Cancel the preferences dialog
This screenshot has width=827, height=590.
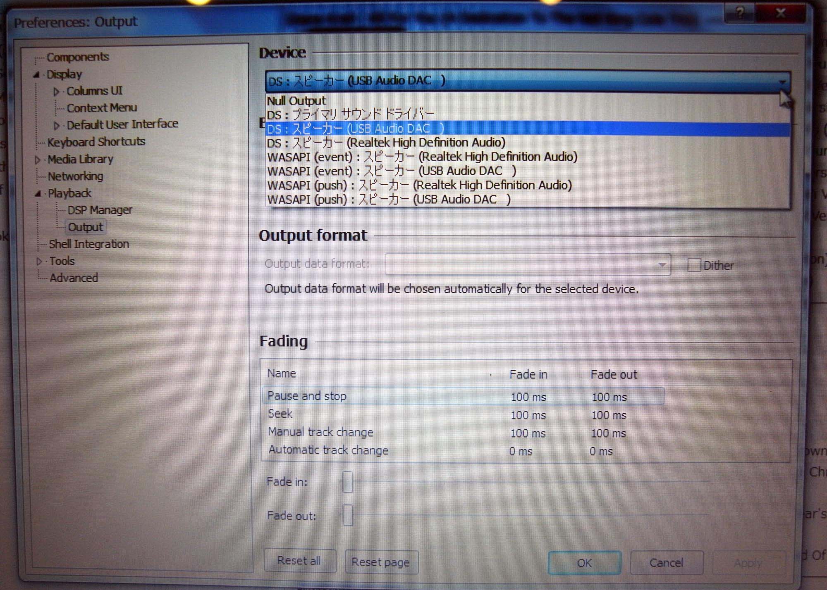pyautogui.click(x=666, y=563)
